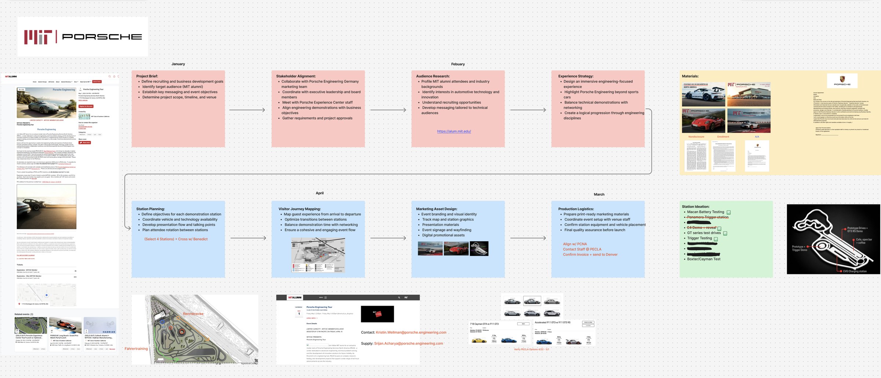Select the blue Visitor Journey Mapping card heading
This screenshot has width=881, height=378.
[x=299, y=209]
